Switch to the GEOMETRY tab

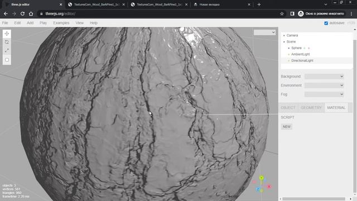(x=311, y=108)
